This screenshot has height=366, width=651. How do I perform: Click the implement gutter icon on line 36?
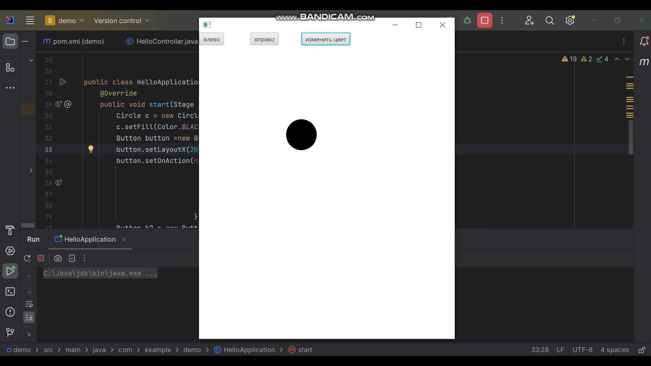(59, 183)
